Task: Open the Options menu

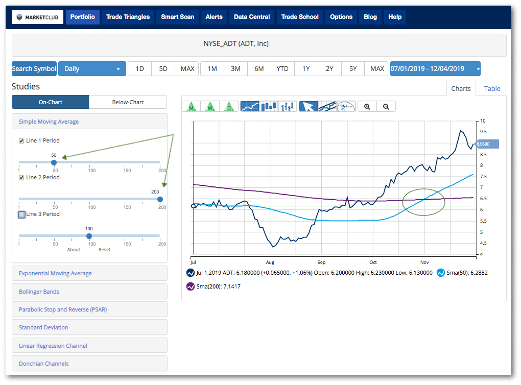Action: 341,17
